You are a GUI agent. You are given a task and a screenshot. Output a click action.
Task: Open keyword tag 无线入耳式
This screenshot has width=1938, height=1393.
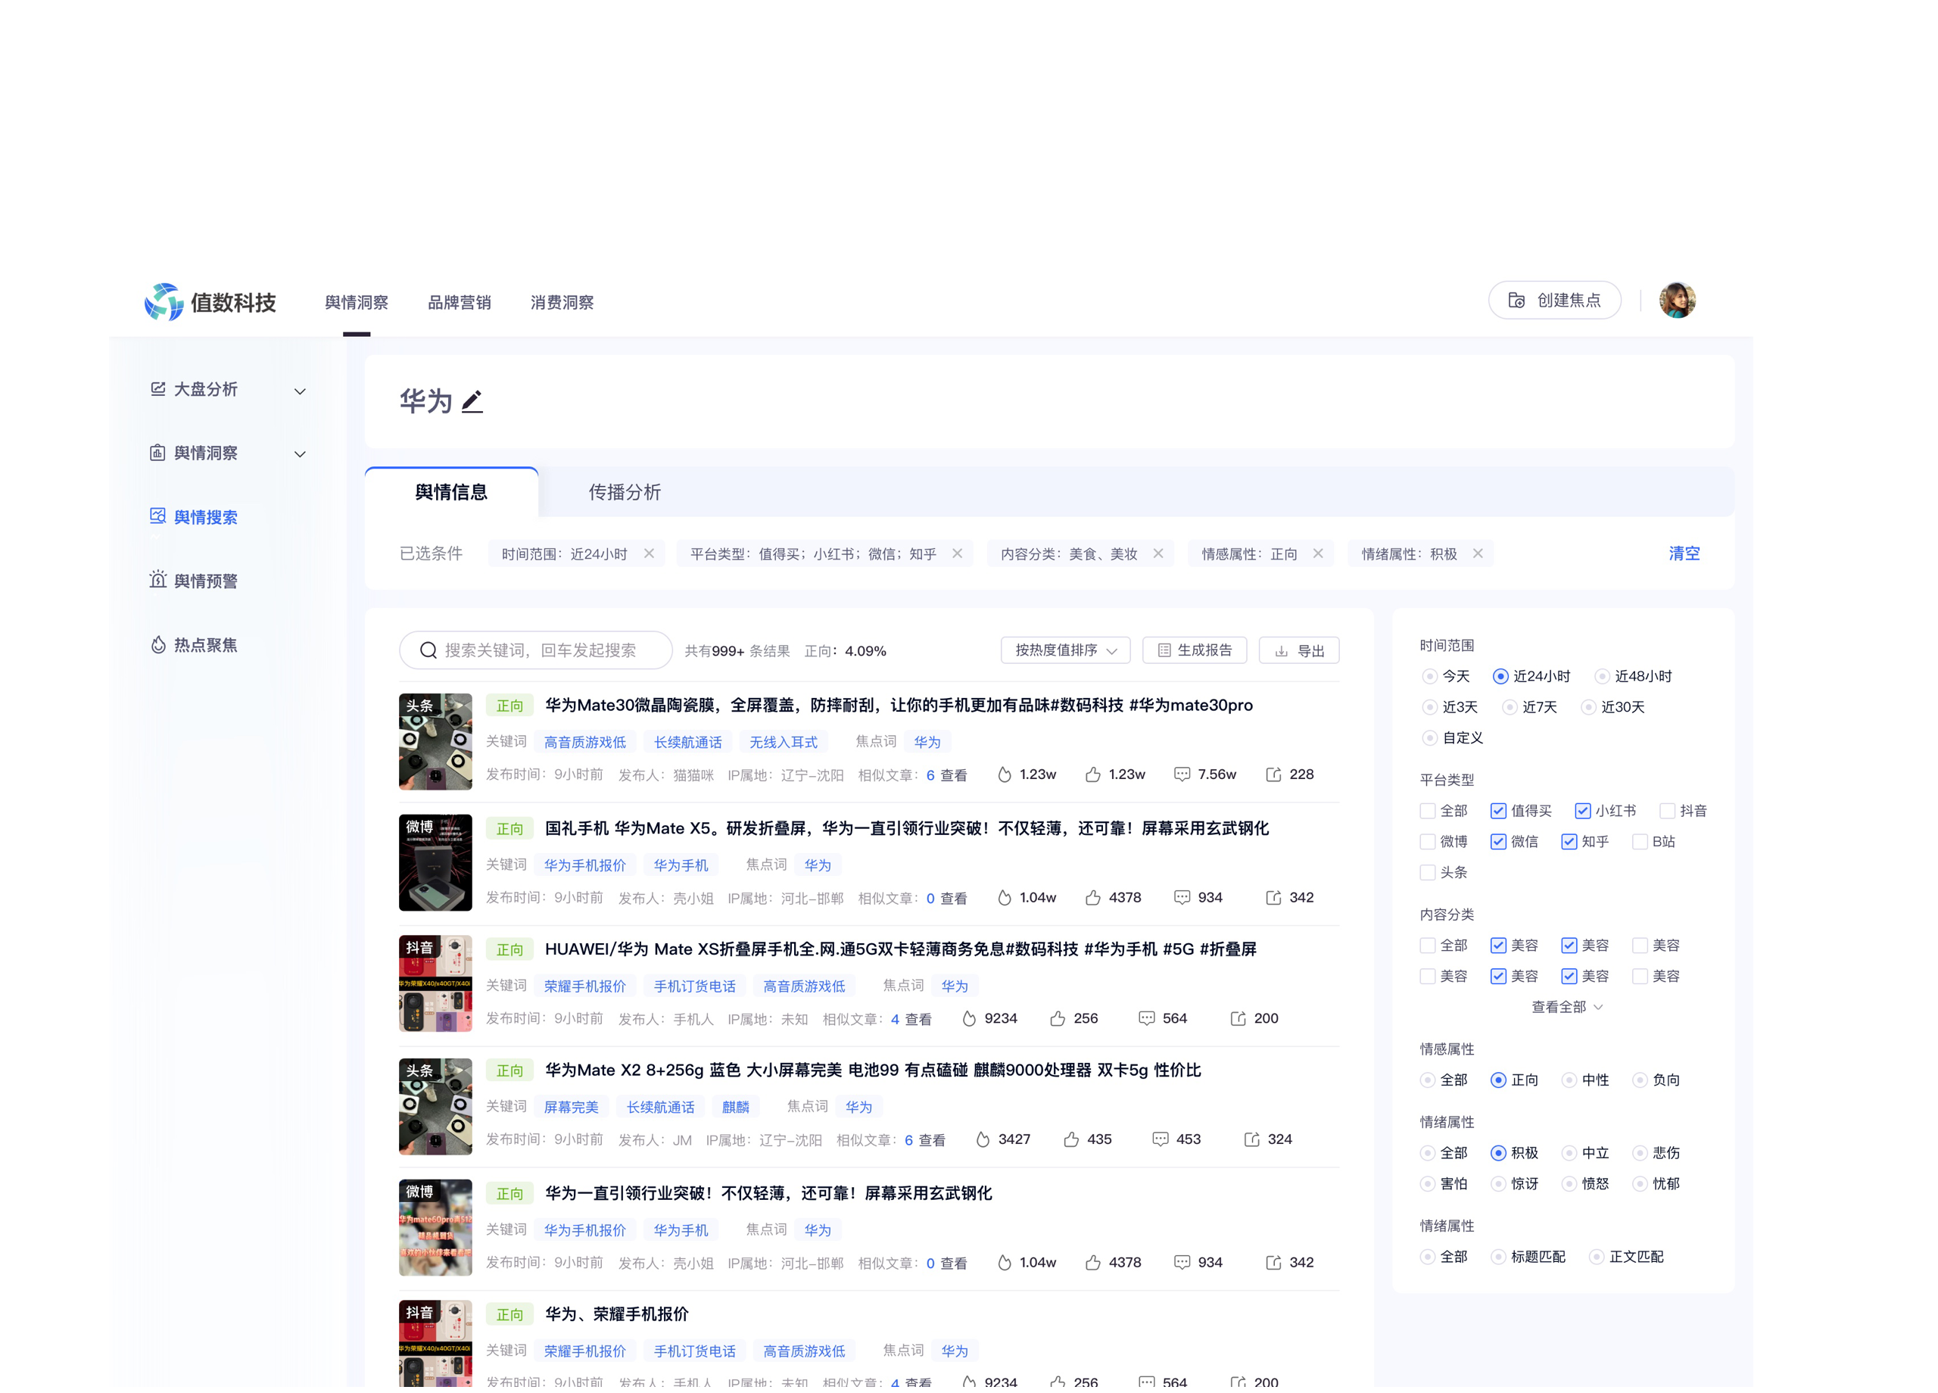click(783, 742)
